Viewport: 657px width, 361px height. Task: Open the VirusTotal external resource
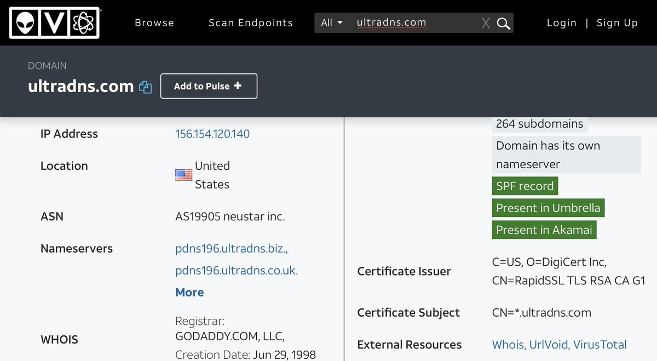pyautogui.click(x=601, y=345)
